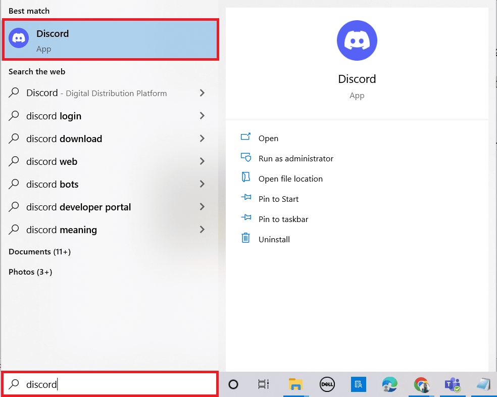The height and width of the screenshot is (397, 497).
Task: Click the Cortana circle icon on taskbar
Action: tap(233, 384)
